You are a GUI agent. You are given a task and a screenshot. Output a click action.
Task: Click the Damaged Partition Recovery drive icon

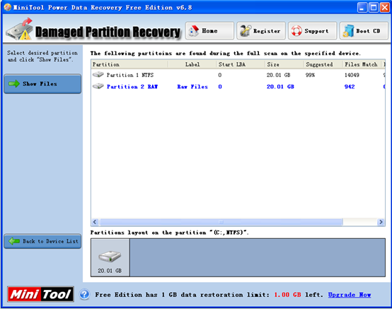click(x=20, y=29)
